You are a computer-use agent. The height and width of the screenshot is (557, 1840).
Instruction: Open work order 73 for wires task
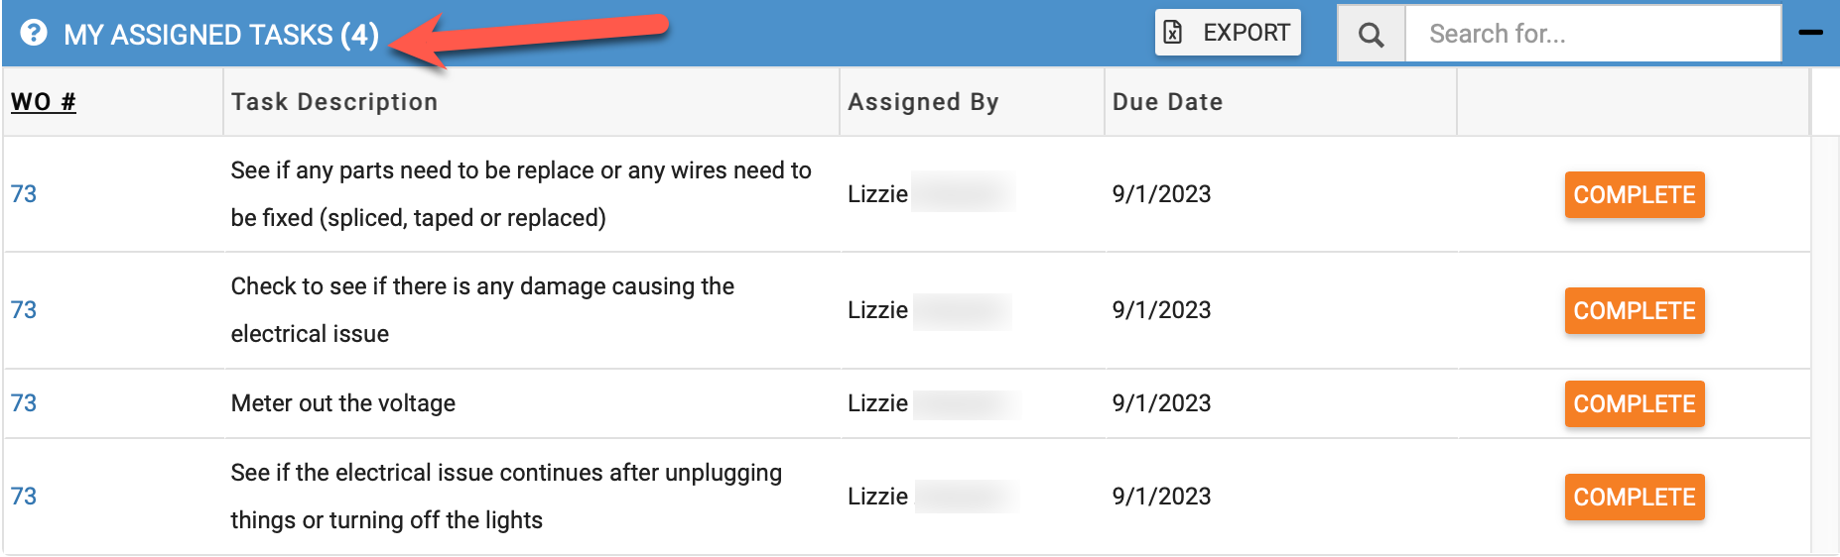[x=24, y=194]
